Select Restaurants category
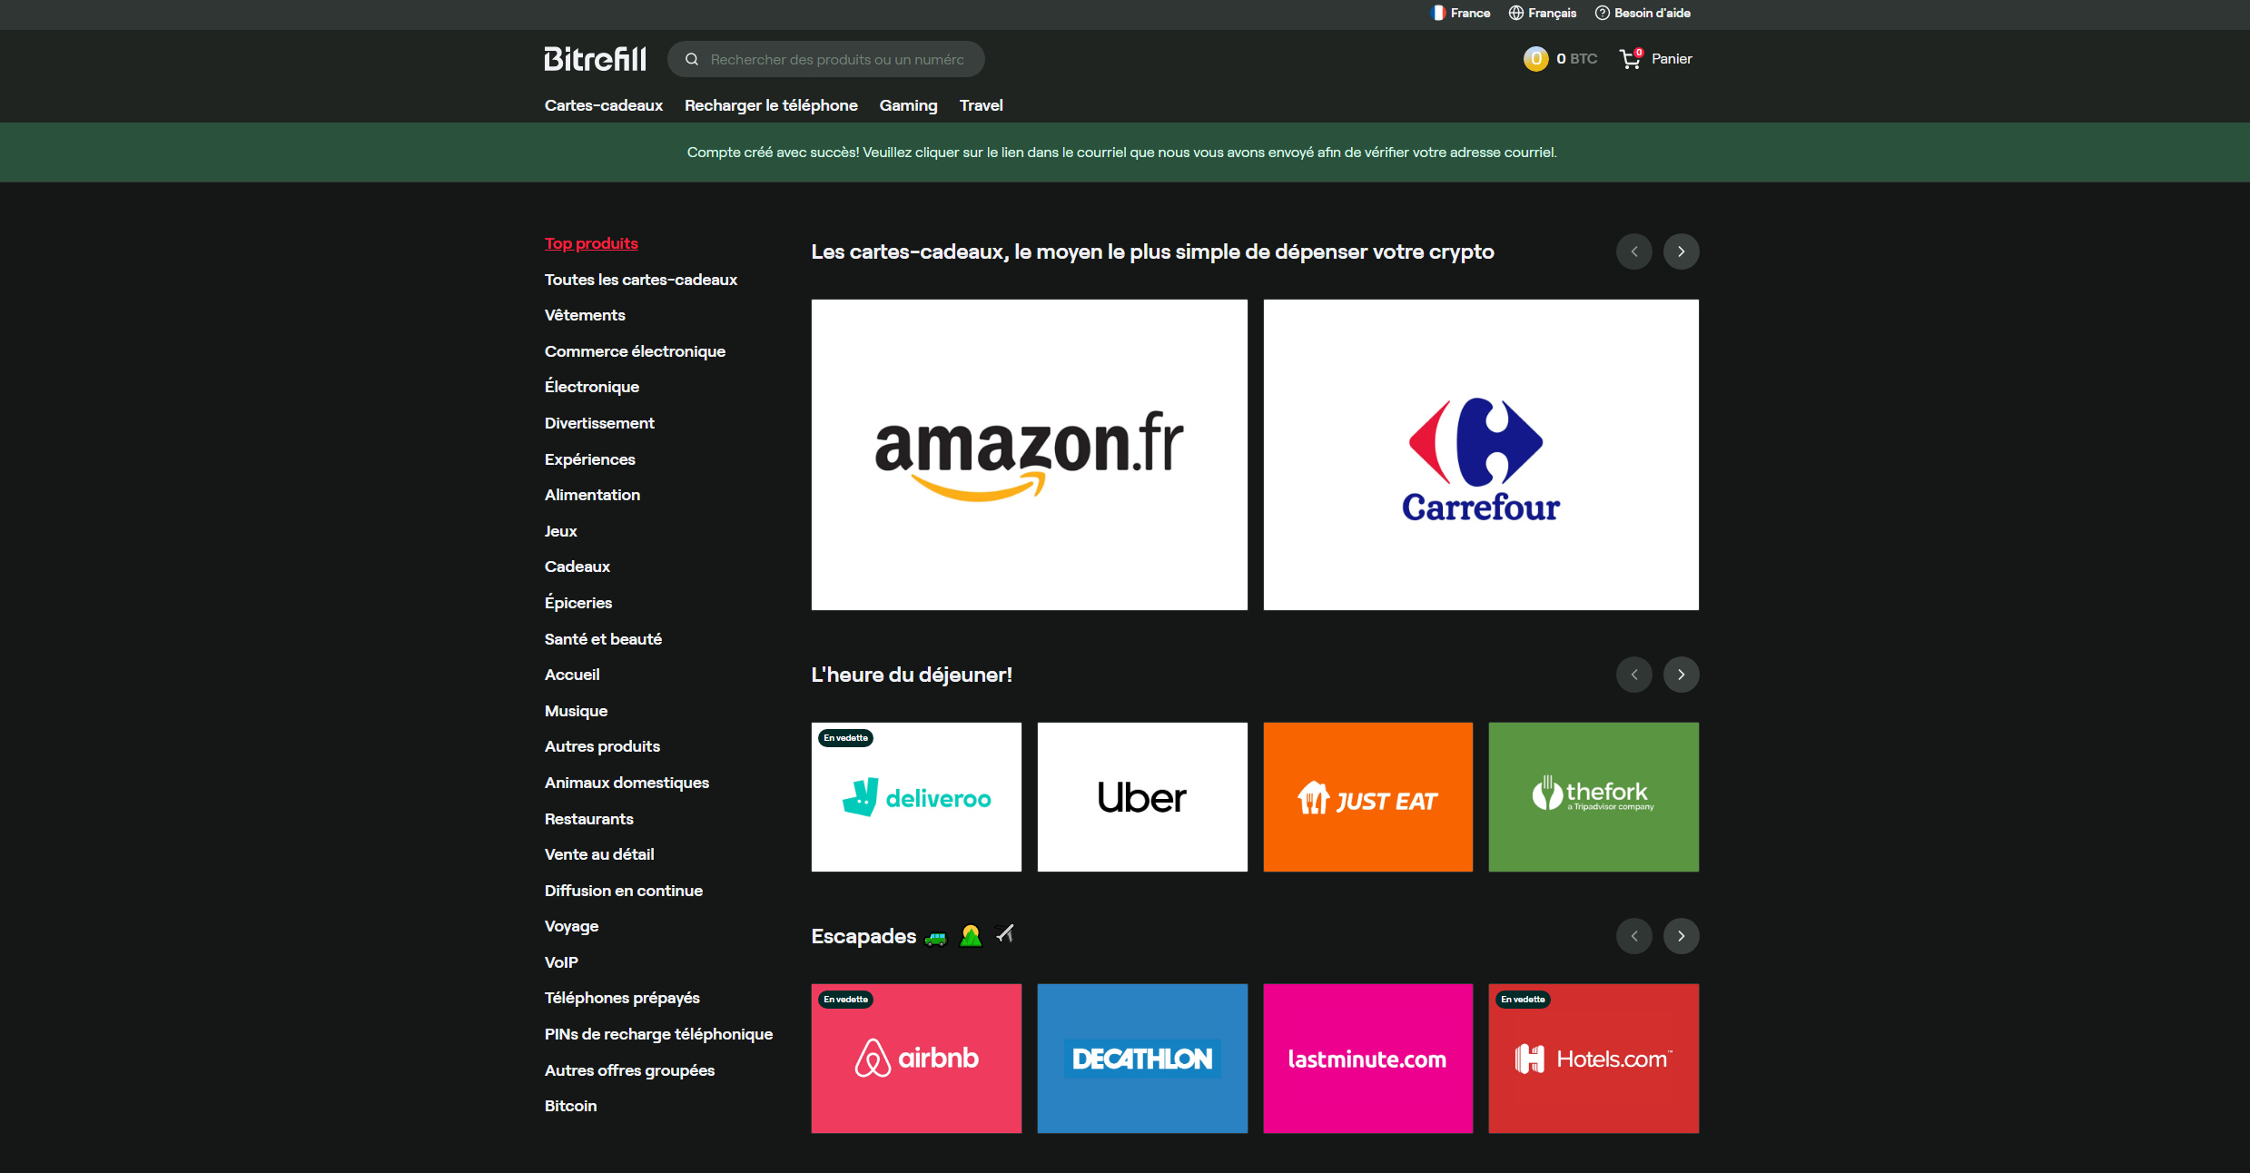 pyautogui.click(x=589, y=819)
